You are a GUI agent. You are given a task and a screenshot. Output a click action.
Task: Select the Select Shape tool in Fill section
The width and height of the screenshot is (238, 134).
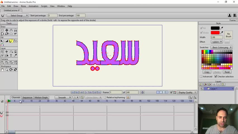[2, 41]
